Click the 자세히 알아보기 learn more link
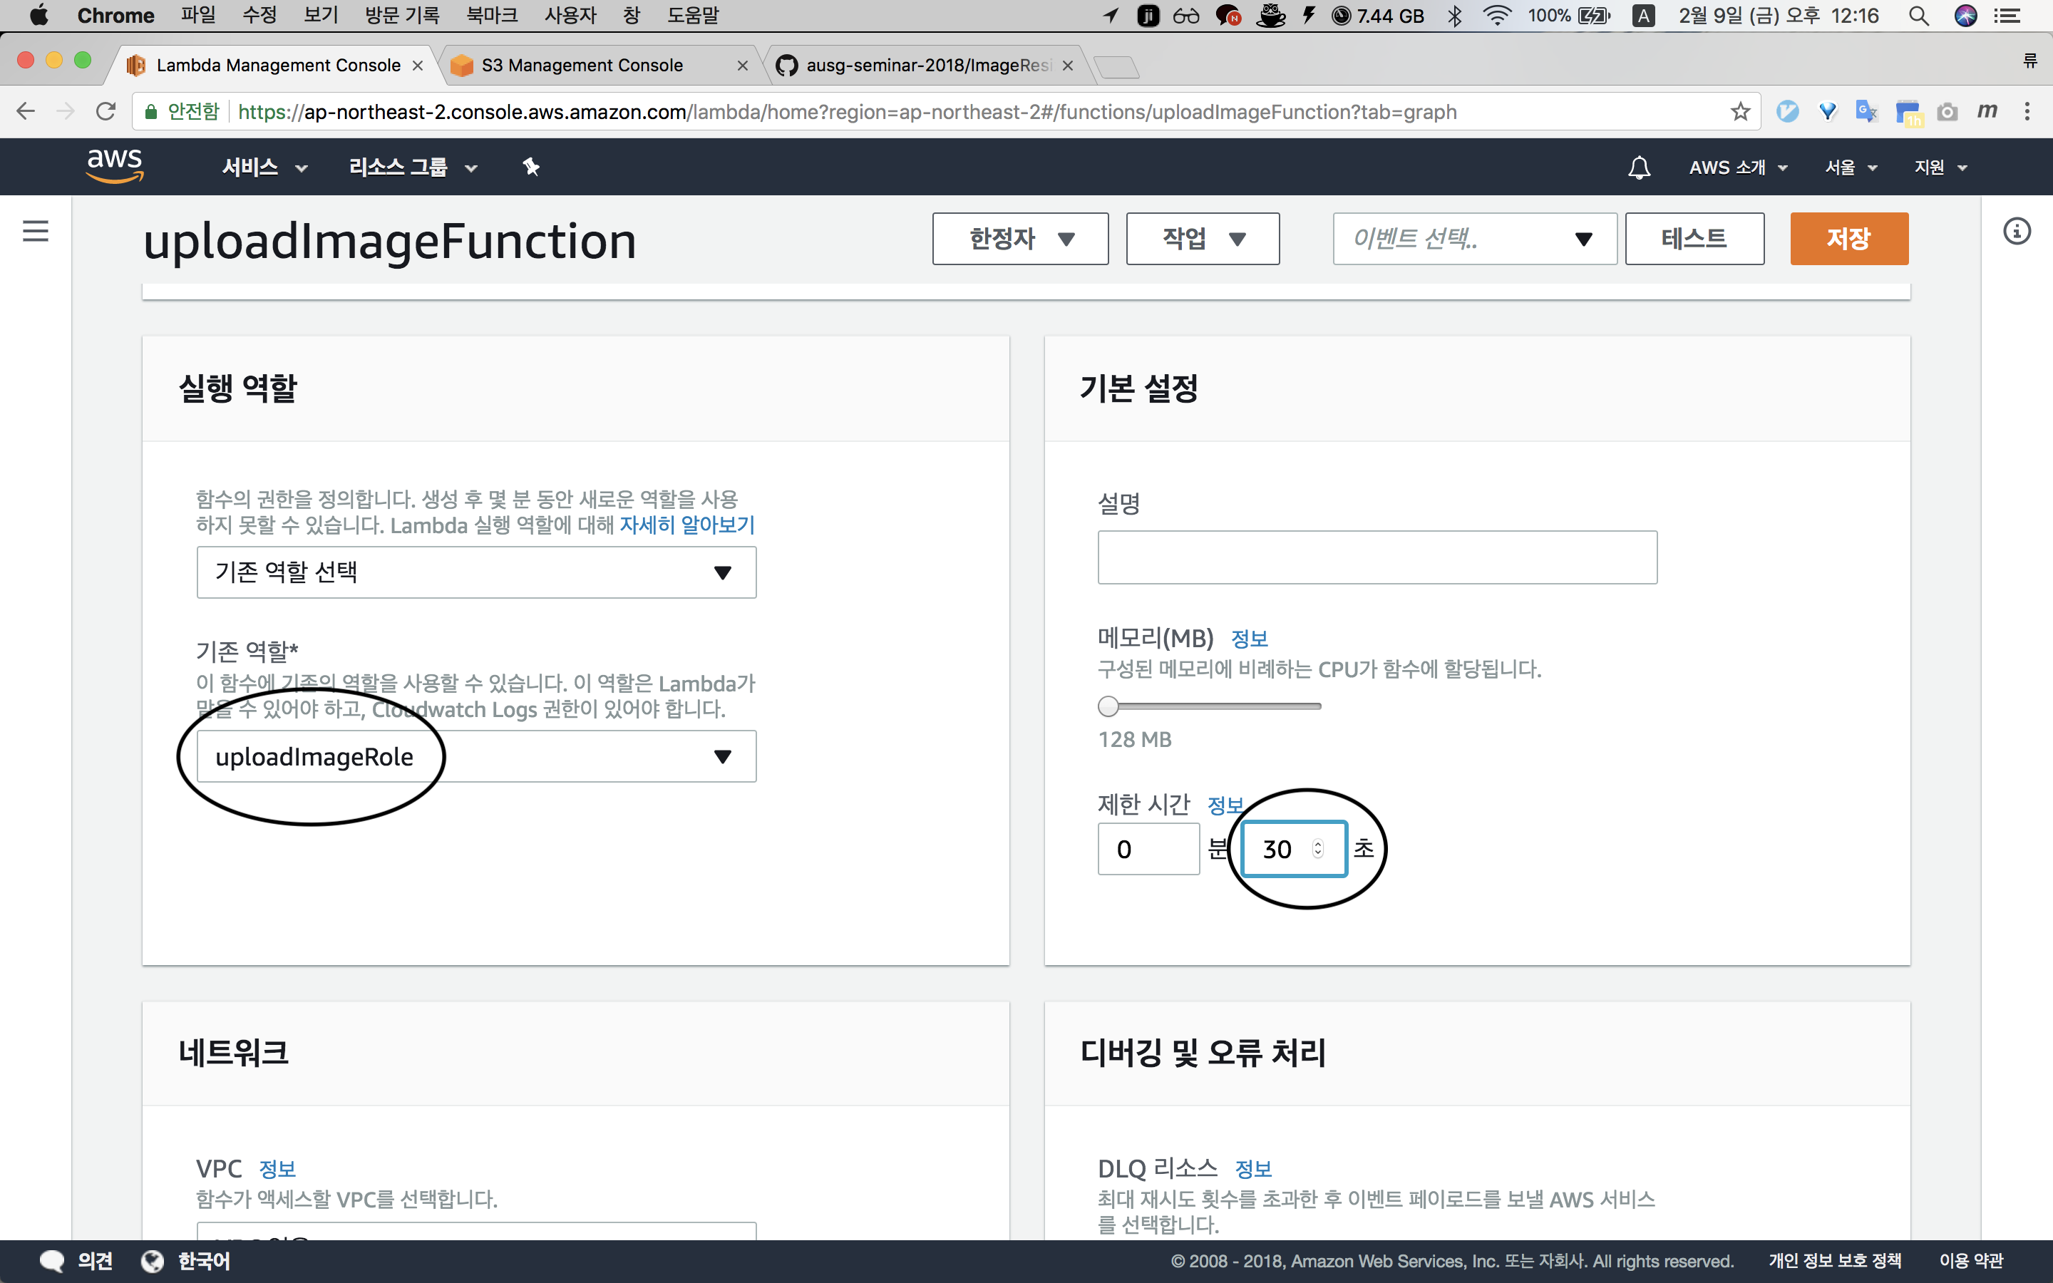The height and width of the screenshot is (1283, 2053). [686, 525]
